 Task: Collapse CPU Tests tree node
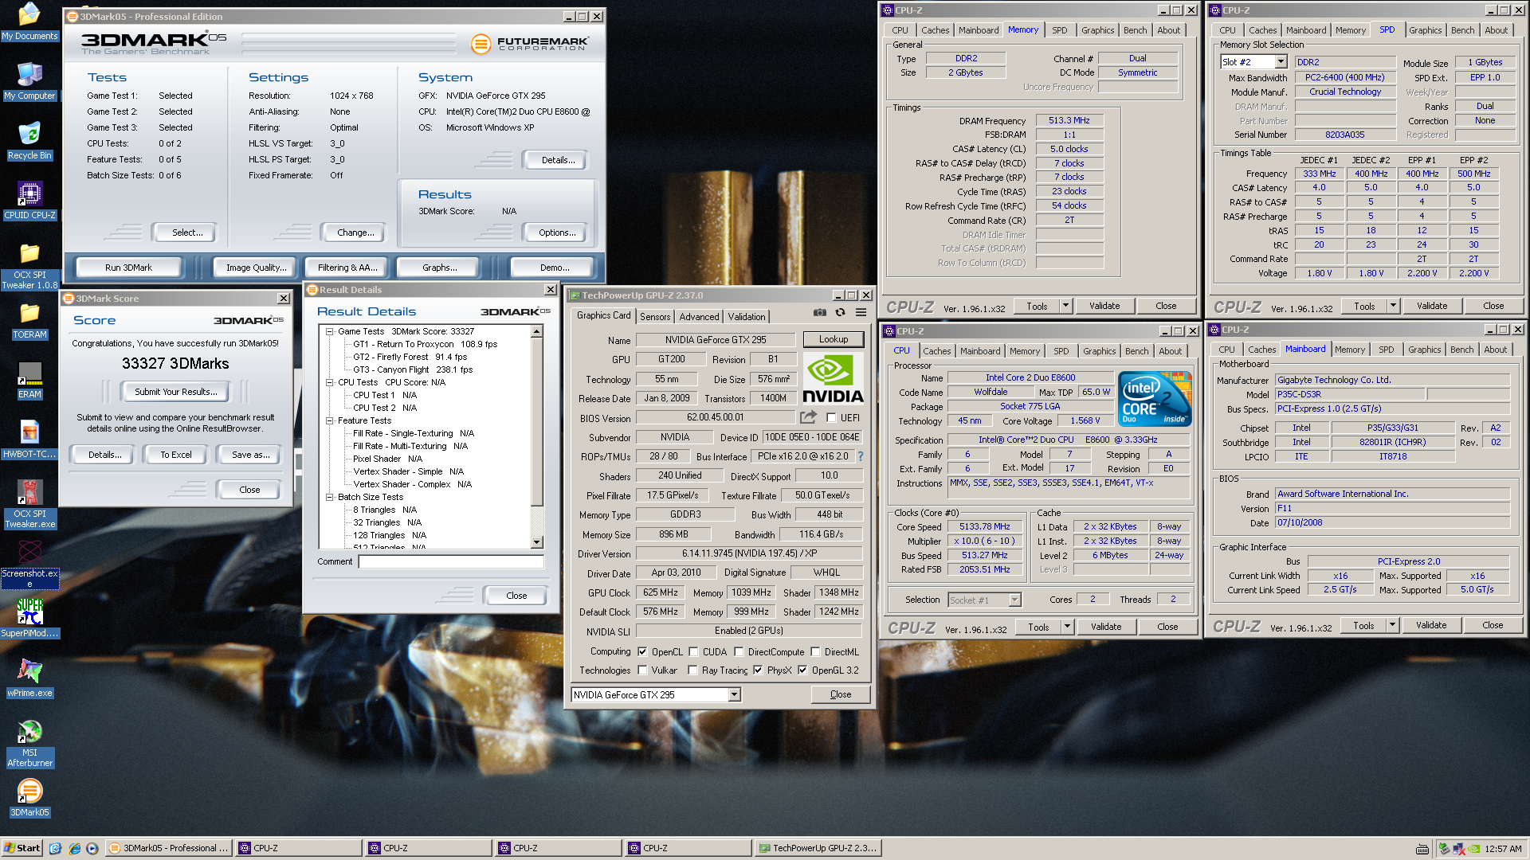pos(329,382)
